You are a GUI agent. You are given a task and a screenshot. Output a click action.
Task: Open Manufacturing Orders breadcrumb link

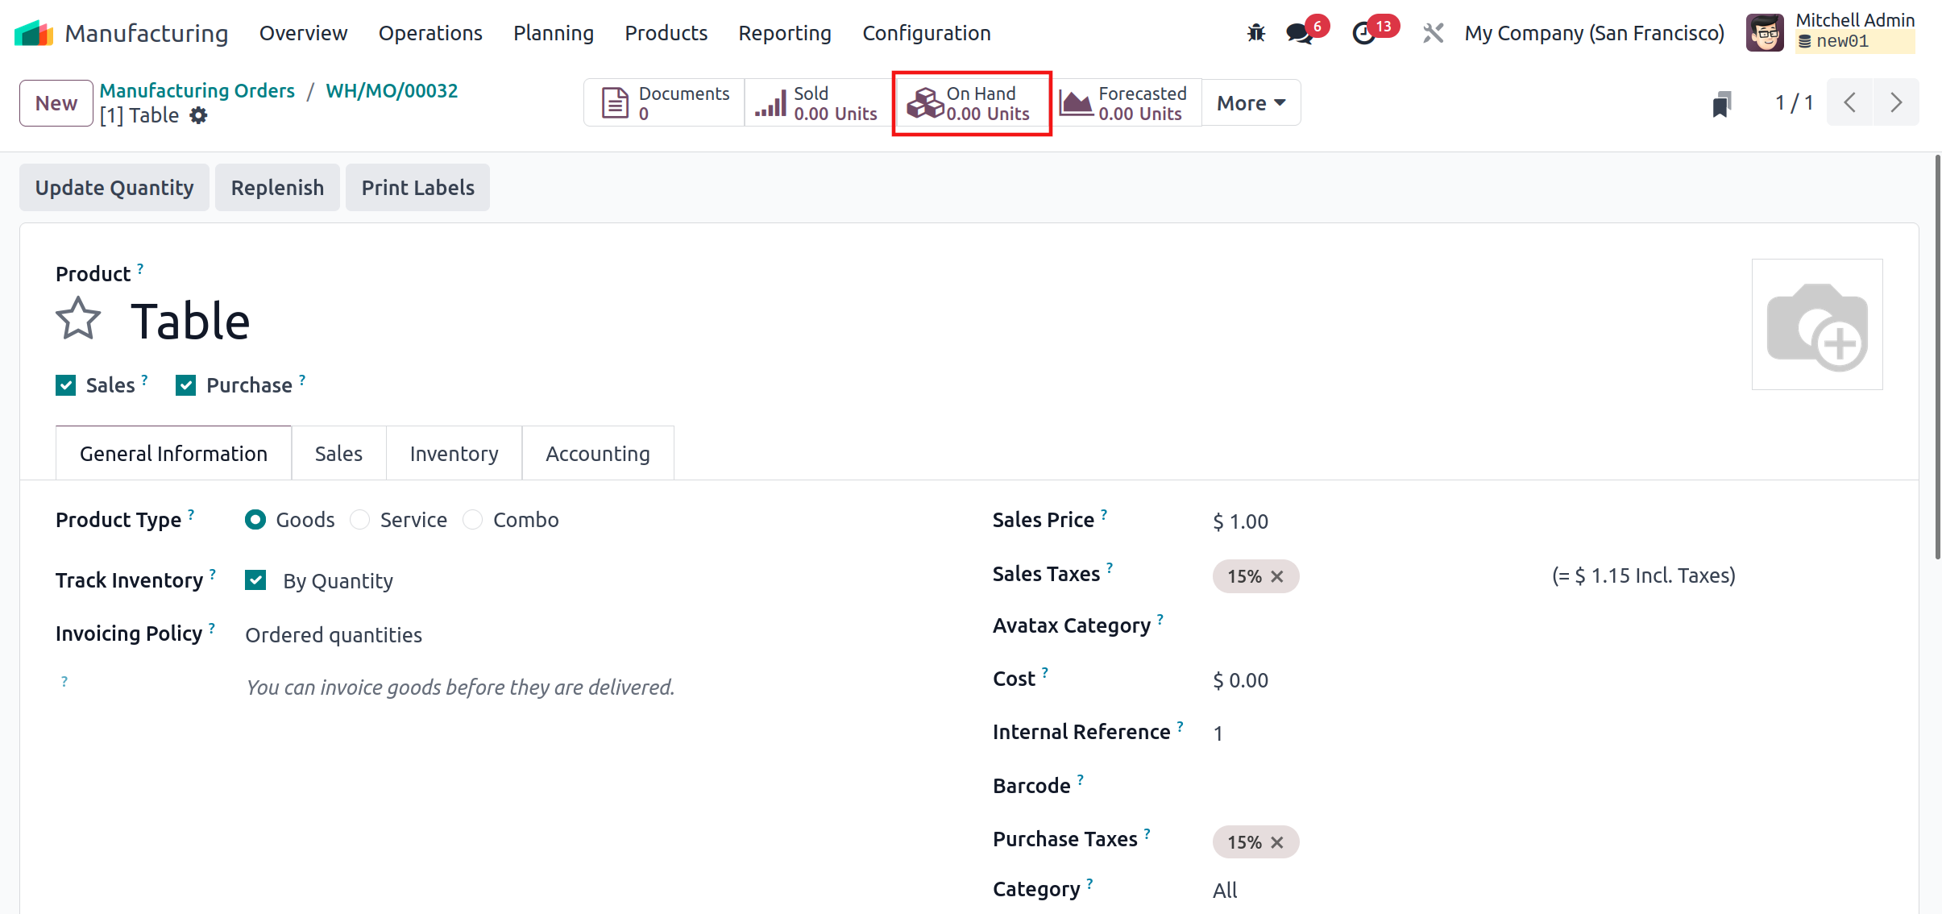[x=197, y=90]
